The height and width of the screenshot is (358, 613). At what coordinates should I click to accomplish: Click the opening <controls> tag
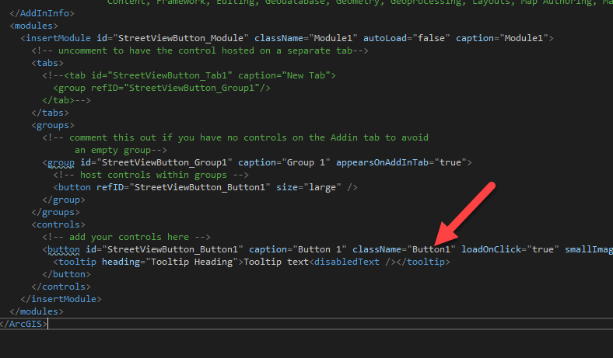[58, 224]
